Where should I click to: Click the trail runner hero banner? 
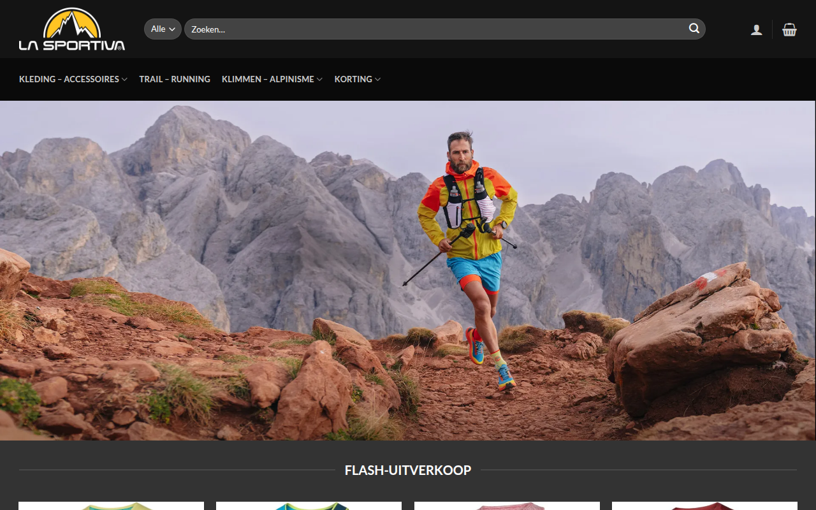tap(408, 270)
